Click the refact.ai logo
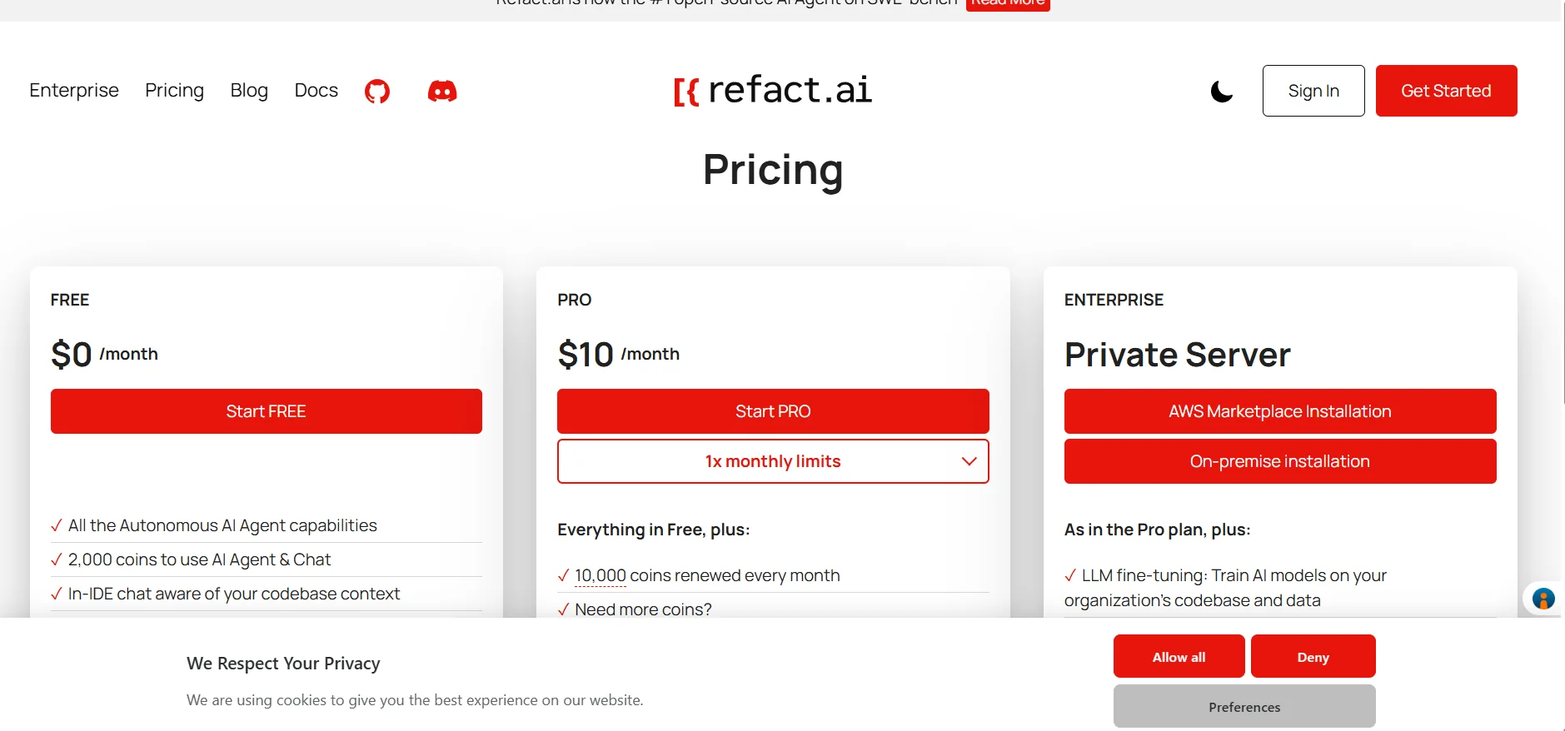The height and width of the screenshot is (731, 1565). [x=773, y=90]
